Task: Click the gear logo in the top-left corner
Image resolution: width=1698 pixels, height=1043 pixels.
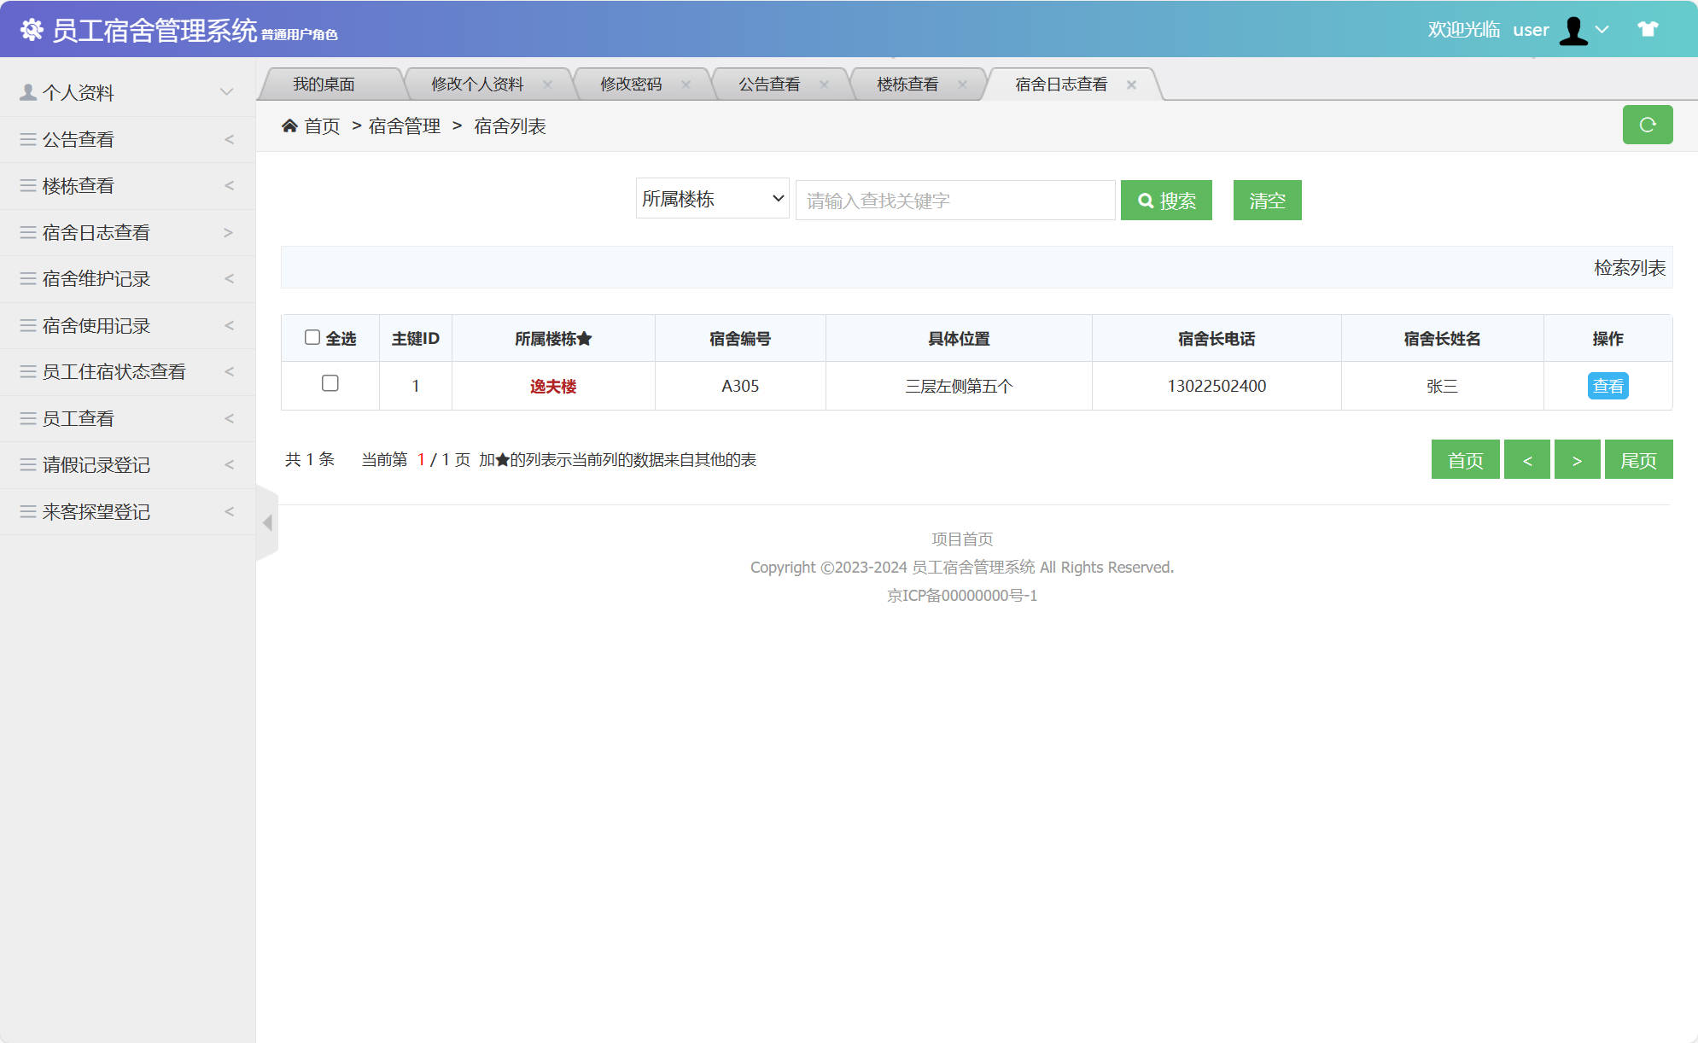Action: click(x=31, y=30)
